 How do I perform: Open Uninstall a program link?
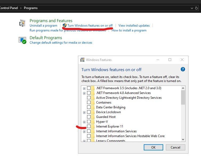point(43,26)
